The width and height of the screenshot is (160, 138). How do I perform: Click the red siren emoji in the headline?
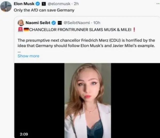click(x=20, y=29)
